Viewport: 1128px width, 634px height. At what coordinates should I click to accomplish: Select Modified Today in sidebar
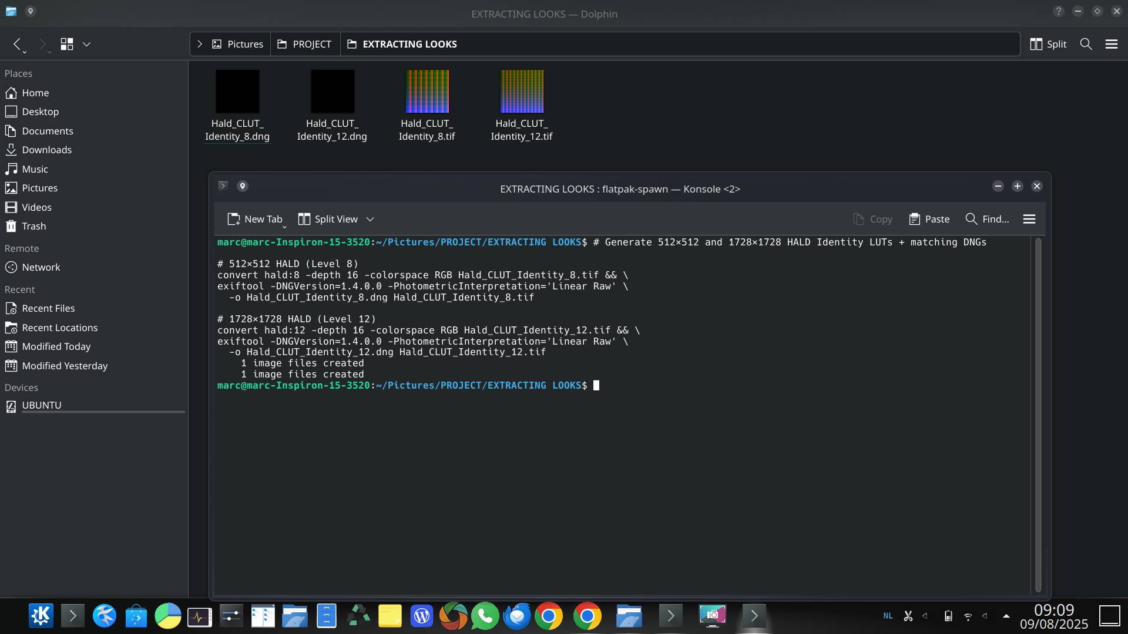[x=56, y=346]
